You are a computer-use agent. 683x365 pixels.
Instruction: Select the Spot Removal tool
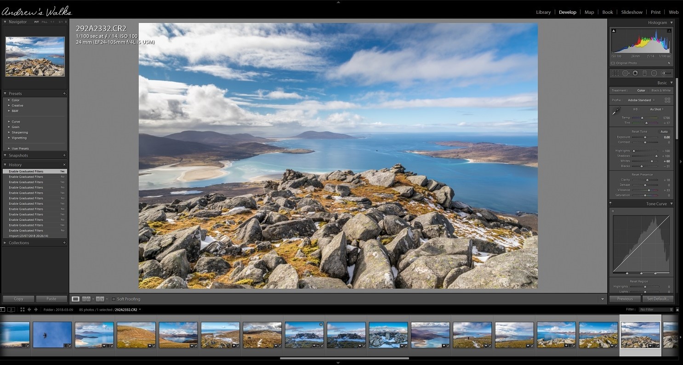626,73
